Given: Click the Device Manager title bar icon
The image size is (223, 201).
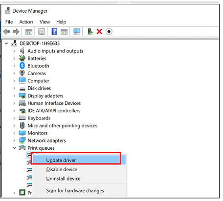Looking at the screenshot, I should point(7,11).
